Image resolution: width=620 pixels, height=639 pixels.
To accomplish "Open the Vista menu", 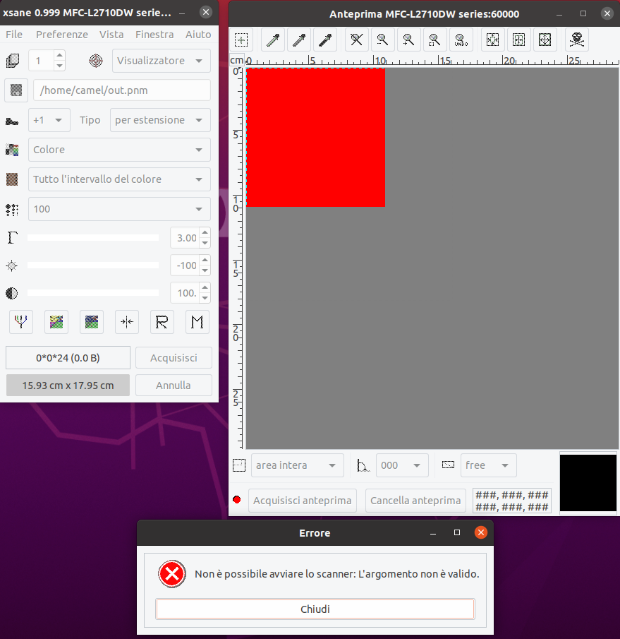I will (x=111, y=35).
